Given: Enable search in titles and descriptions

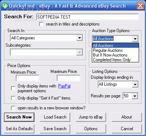Looking at the screenshot, I should pyautogui.click(x=41, y=24).
